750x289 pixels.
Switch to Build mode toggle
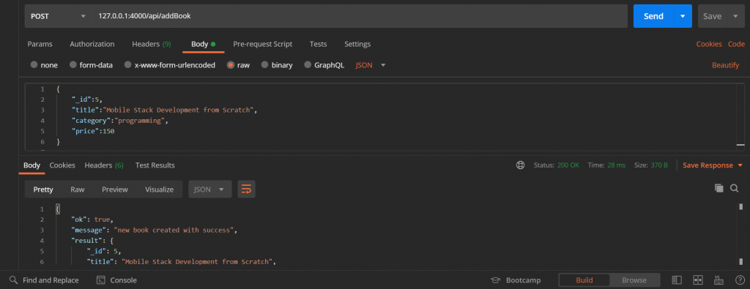(x=584, y=280)
